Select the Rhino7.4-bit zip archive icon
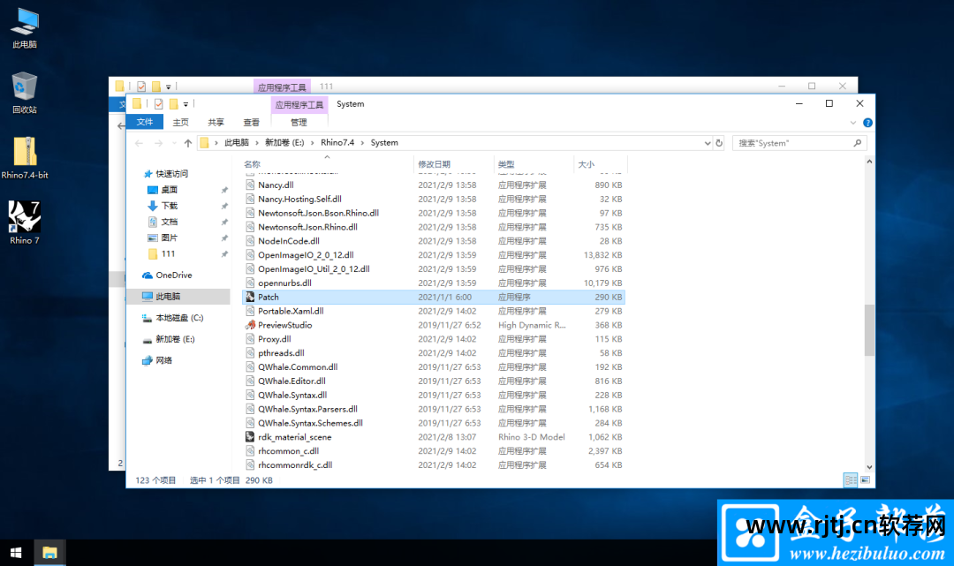 [25, 157]
